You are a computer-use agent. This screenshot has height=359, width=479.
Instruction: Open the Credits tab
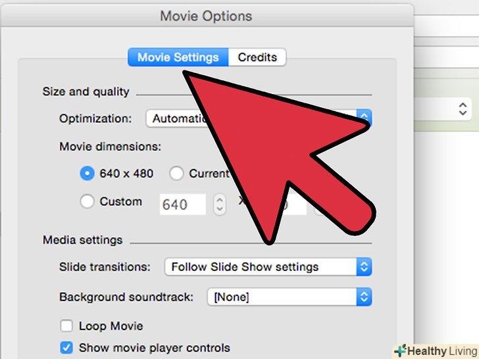click(x=257, y=57)
